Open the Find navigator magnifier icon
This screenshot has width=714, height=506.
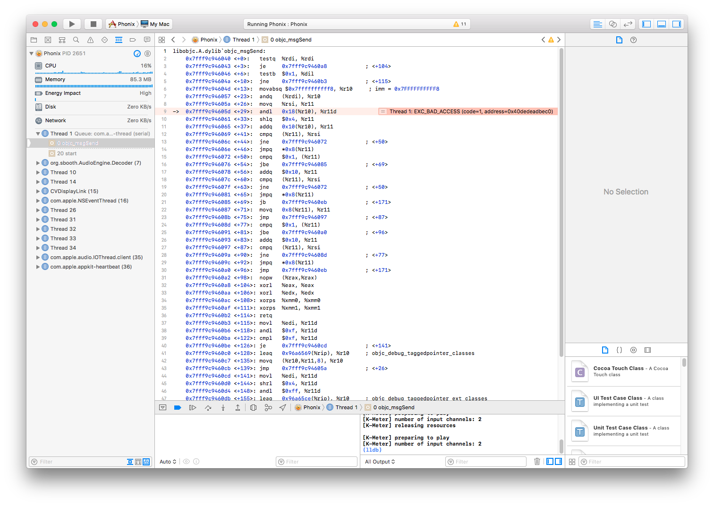click(76, 40)
